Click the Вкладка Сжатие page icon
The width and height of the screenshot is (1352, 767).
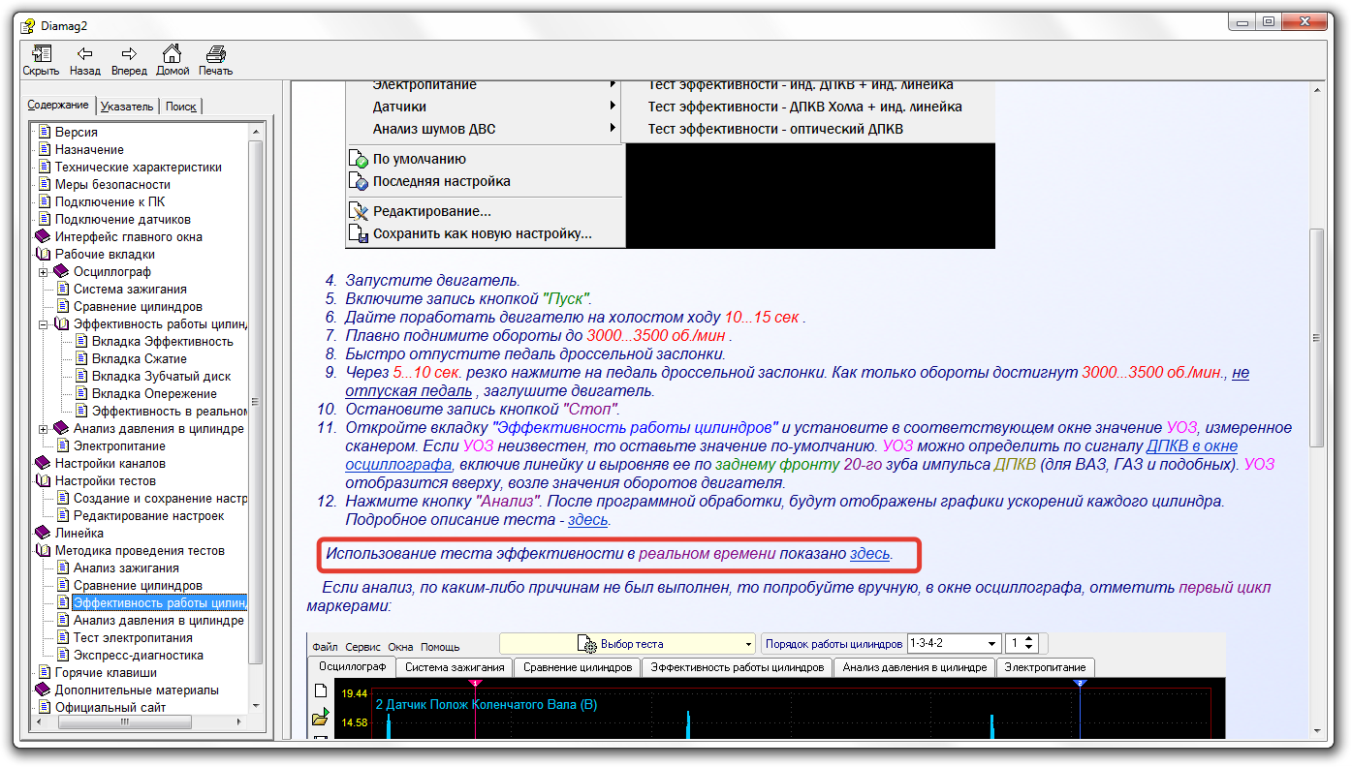click(81, 358)
